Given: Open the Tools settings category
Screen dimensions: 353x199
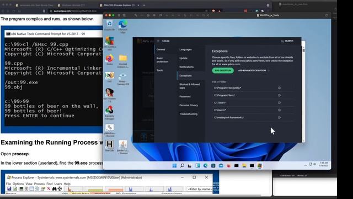Looking at the screenshot, I should tap(159, 70).
